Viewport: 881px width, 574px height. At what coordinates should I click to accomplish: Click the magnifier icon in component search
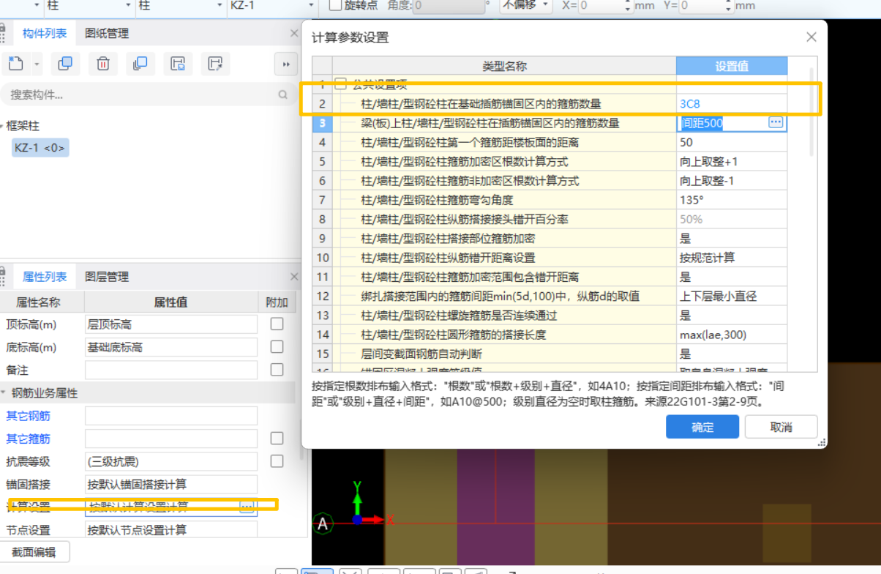pyautogui.click(x=283, y=95)
